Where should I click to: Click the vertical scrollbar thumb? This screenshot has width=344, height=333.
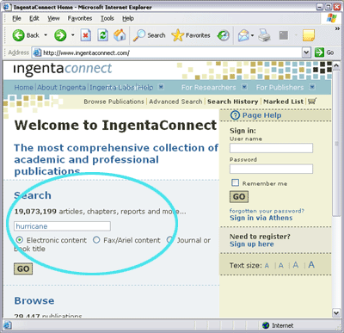(x=336, y=144)
